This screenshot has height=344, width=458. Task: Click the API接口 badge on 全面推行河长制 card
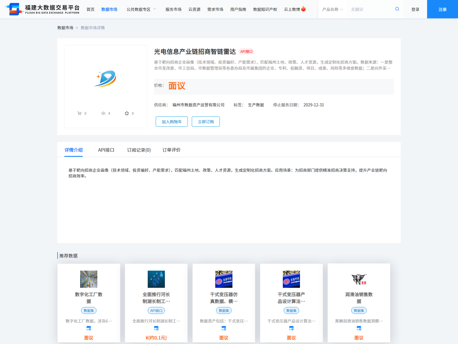coord(156,310)
